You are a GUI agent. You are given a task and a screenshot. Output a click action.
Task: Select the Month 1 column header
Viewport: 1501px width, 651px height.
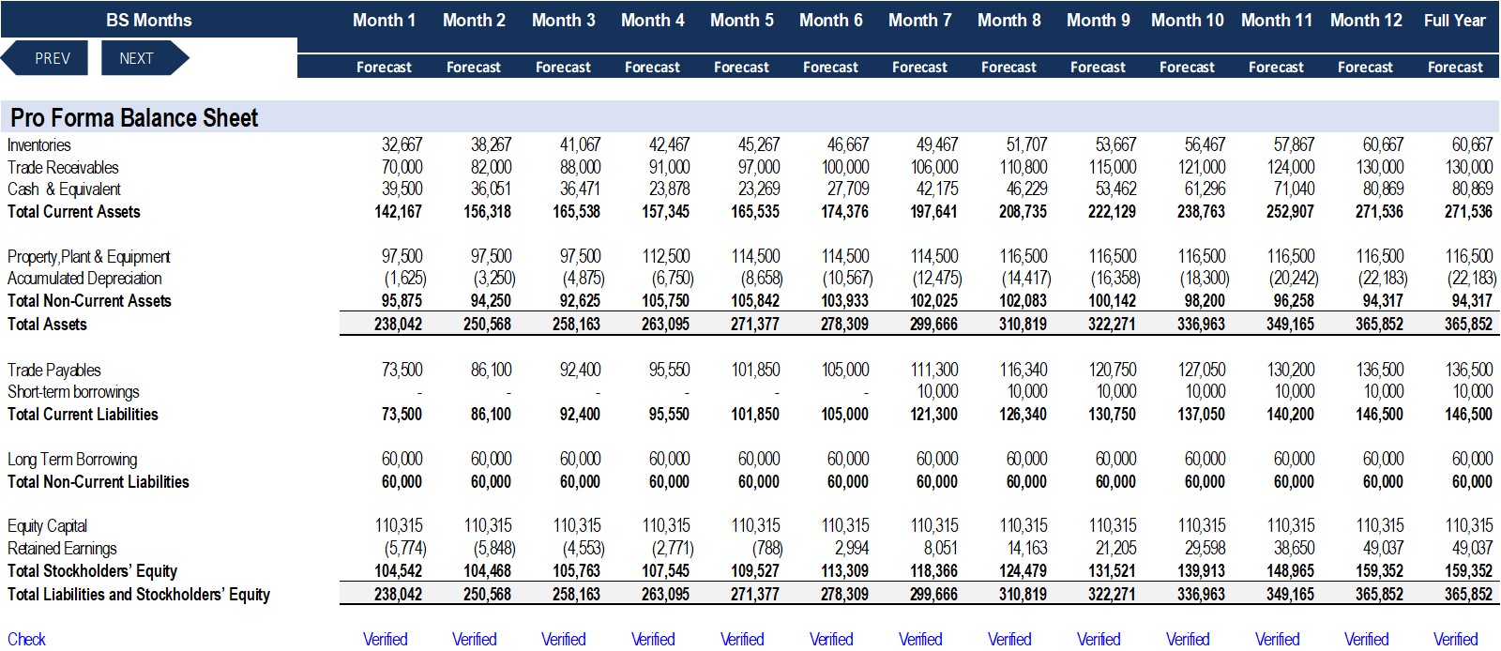click(384, 20)
